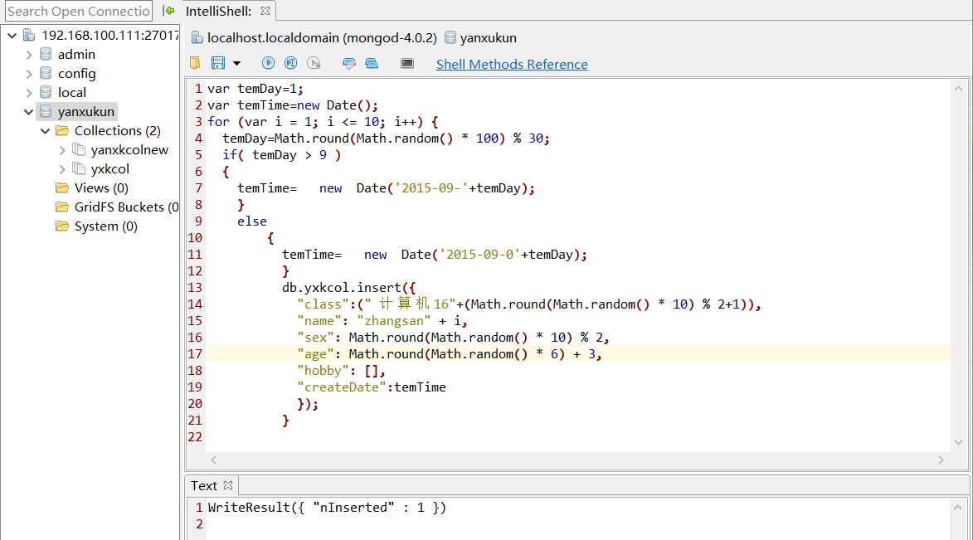Viewport: 973px width, 540px height.
Task: Place cursor on line 1 'var temDay=1;'
Action: tap(255, 89)
